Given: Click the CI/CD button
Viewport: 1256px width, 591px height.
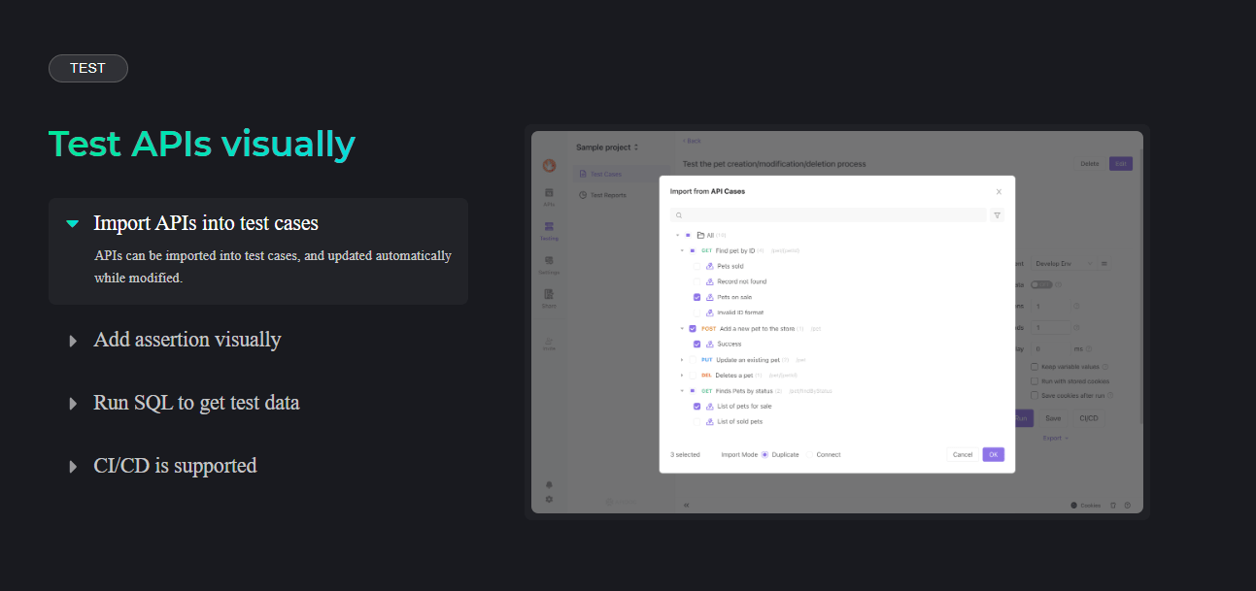Looking at the screenshot, I should (x=1089, y=417).
